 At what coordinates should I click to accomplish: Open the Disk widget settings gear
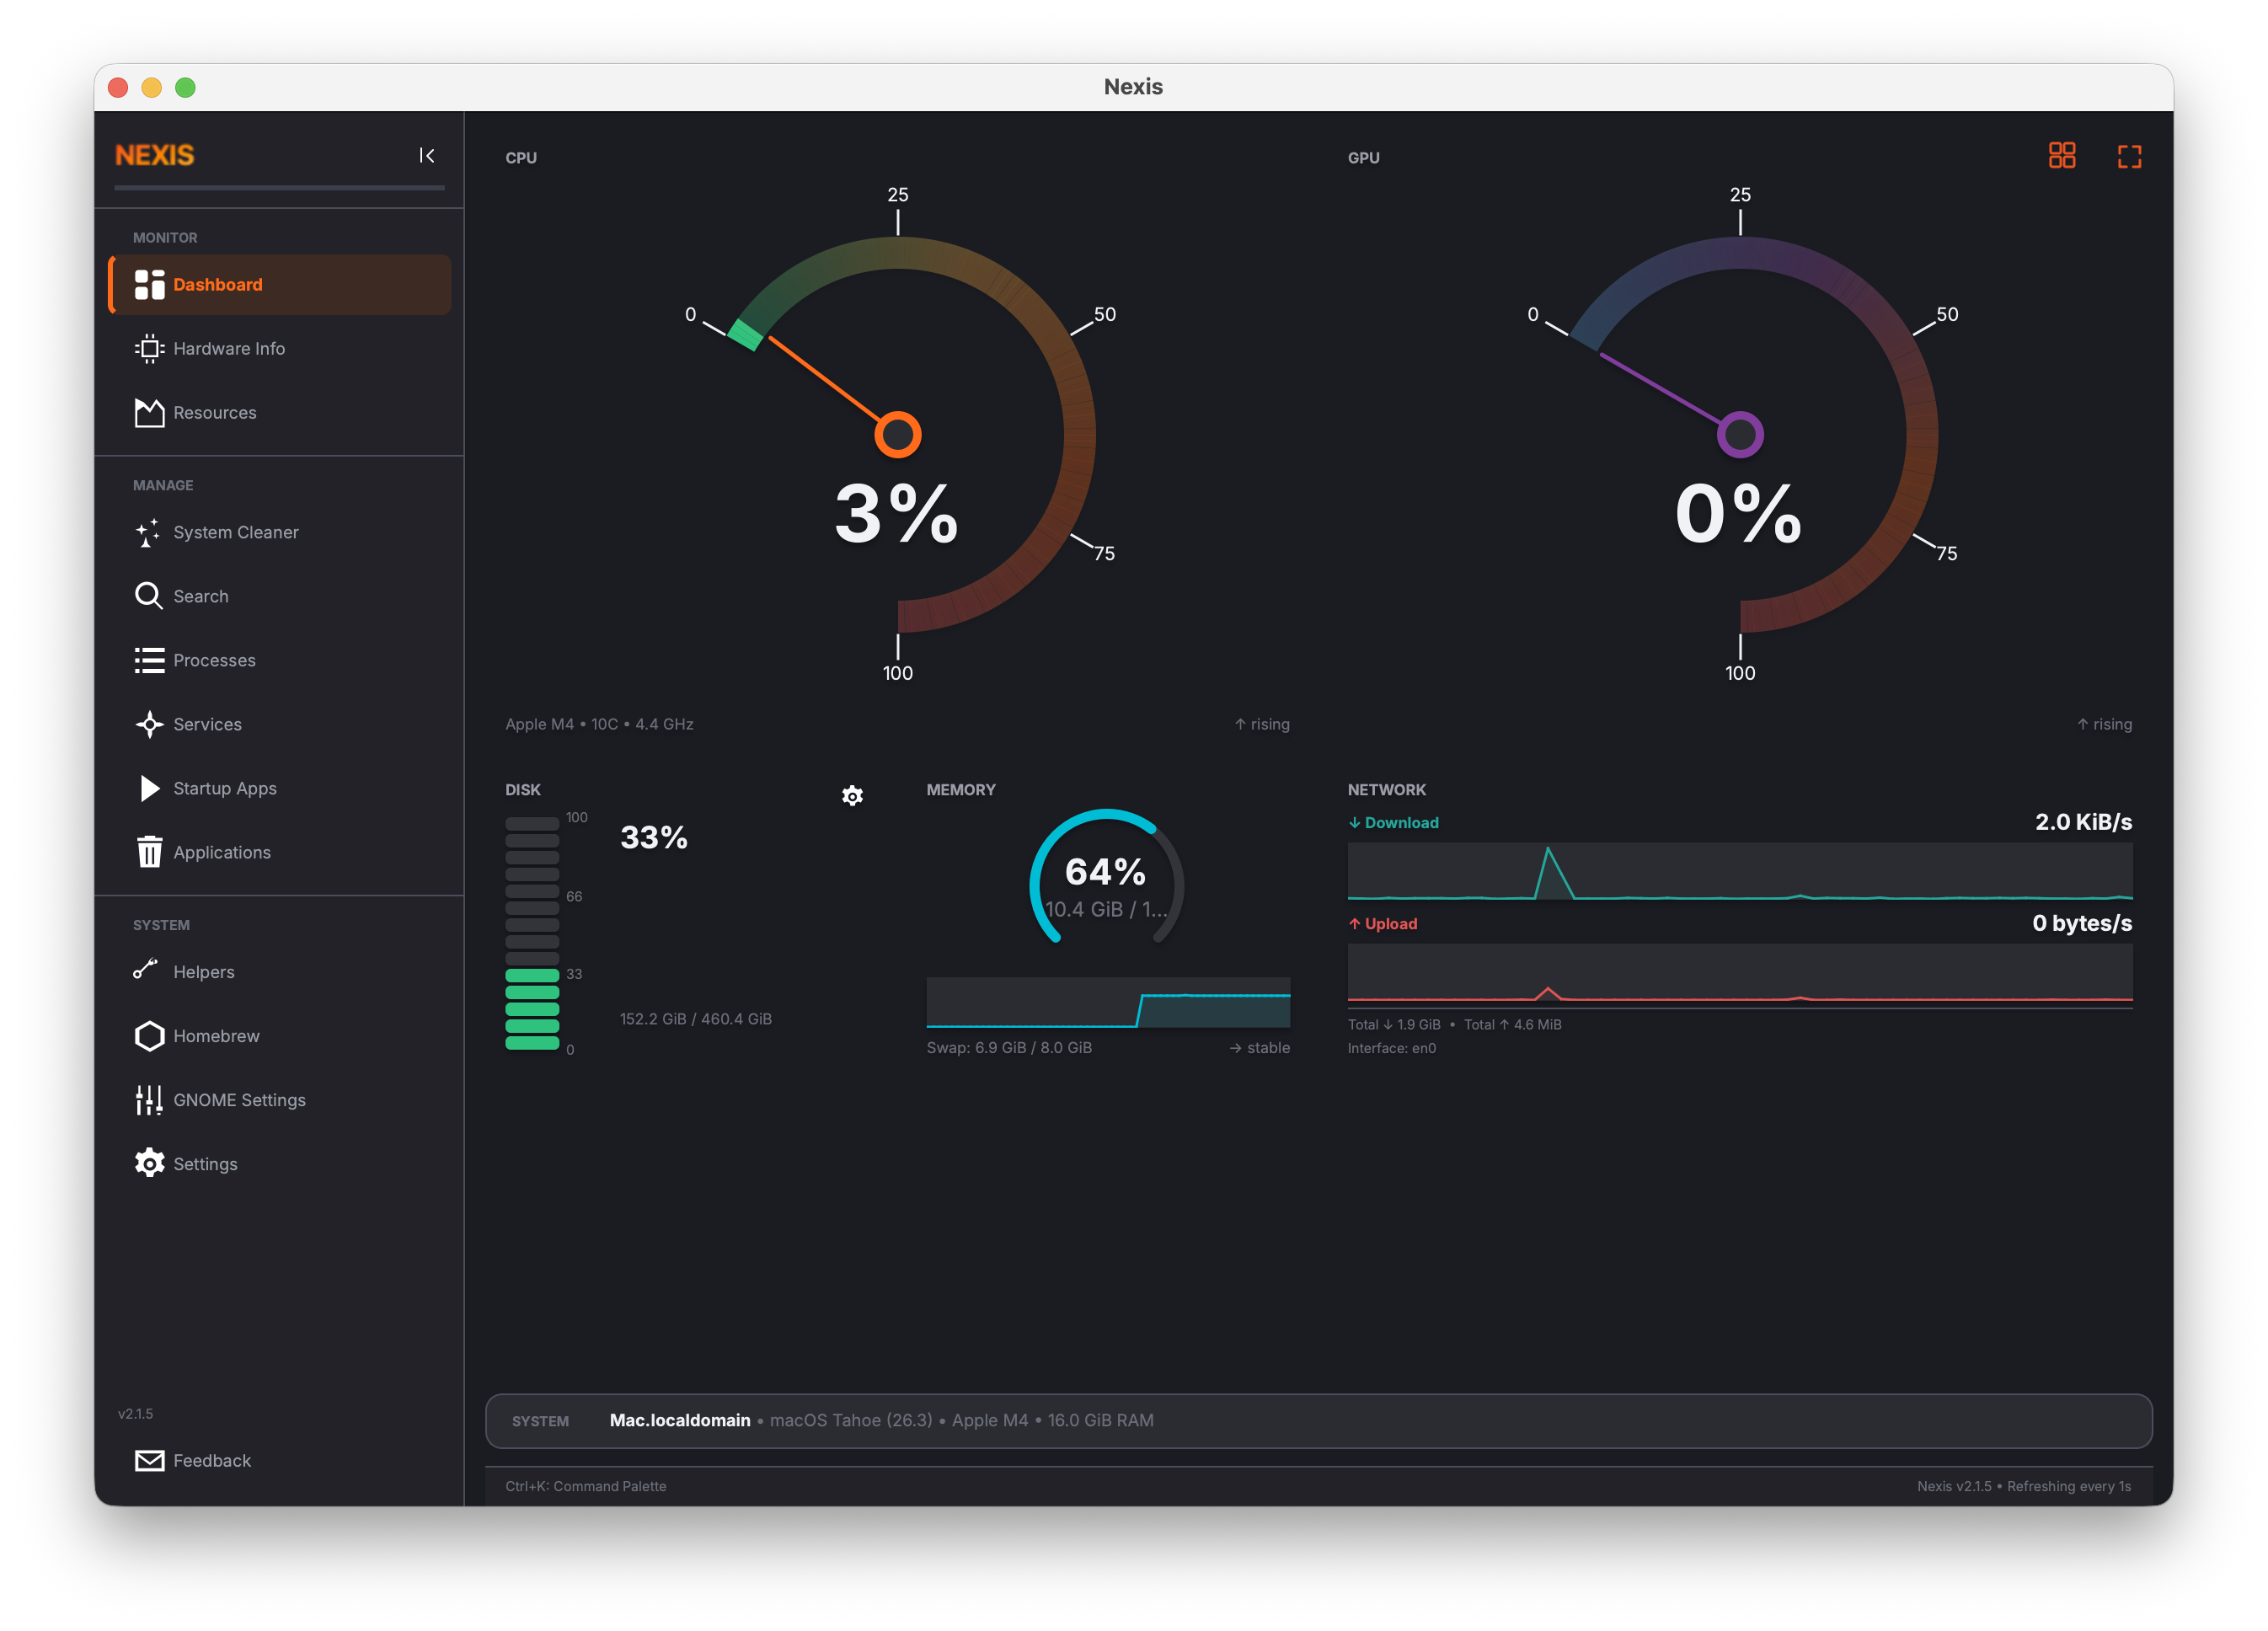point(852,795)
